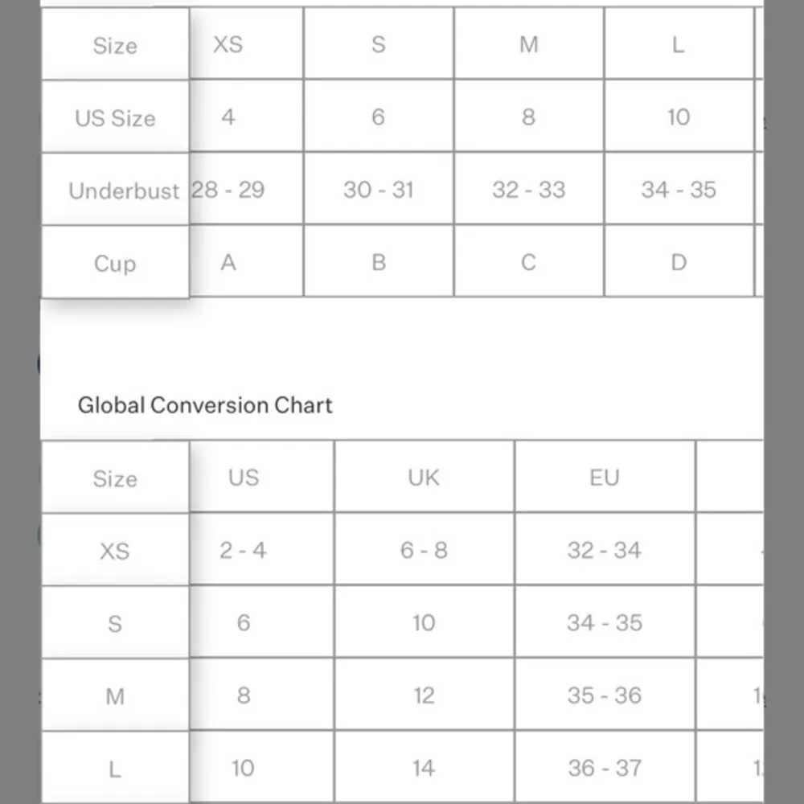Select the UK "14" cell
The height and width of the screenshot is (804, 804).
click(x=424, y=768)
